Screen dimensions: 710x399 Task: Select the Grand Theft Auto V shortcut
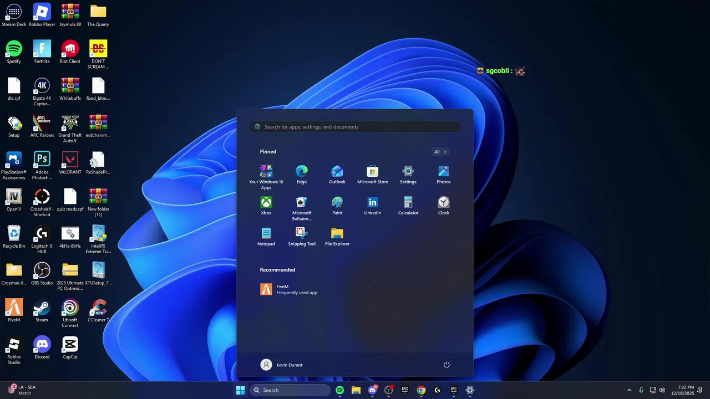tap(70, 129)
